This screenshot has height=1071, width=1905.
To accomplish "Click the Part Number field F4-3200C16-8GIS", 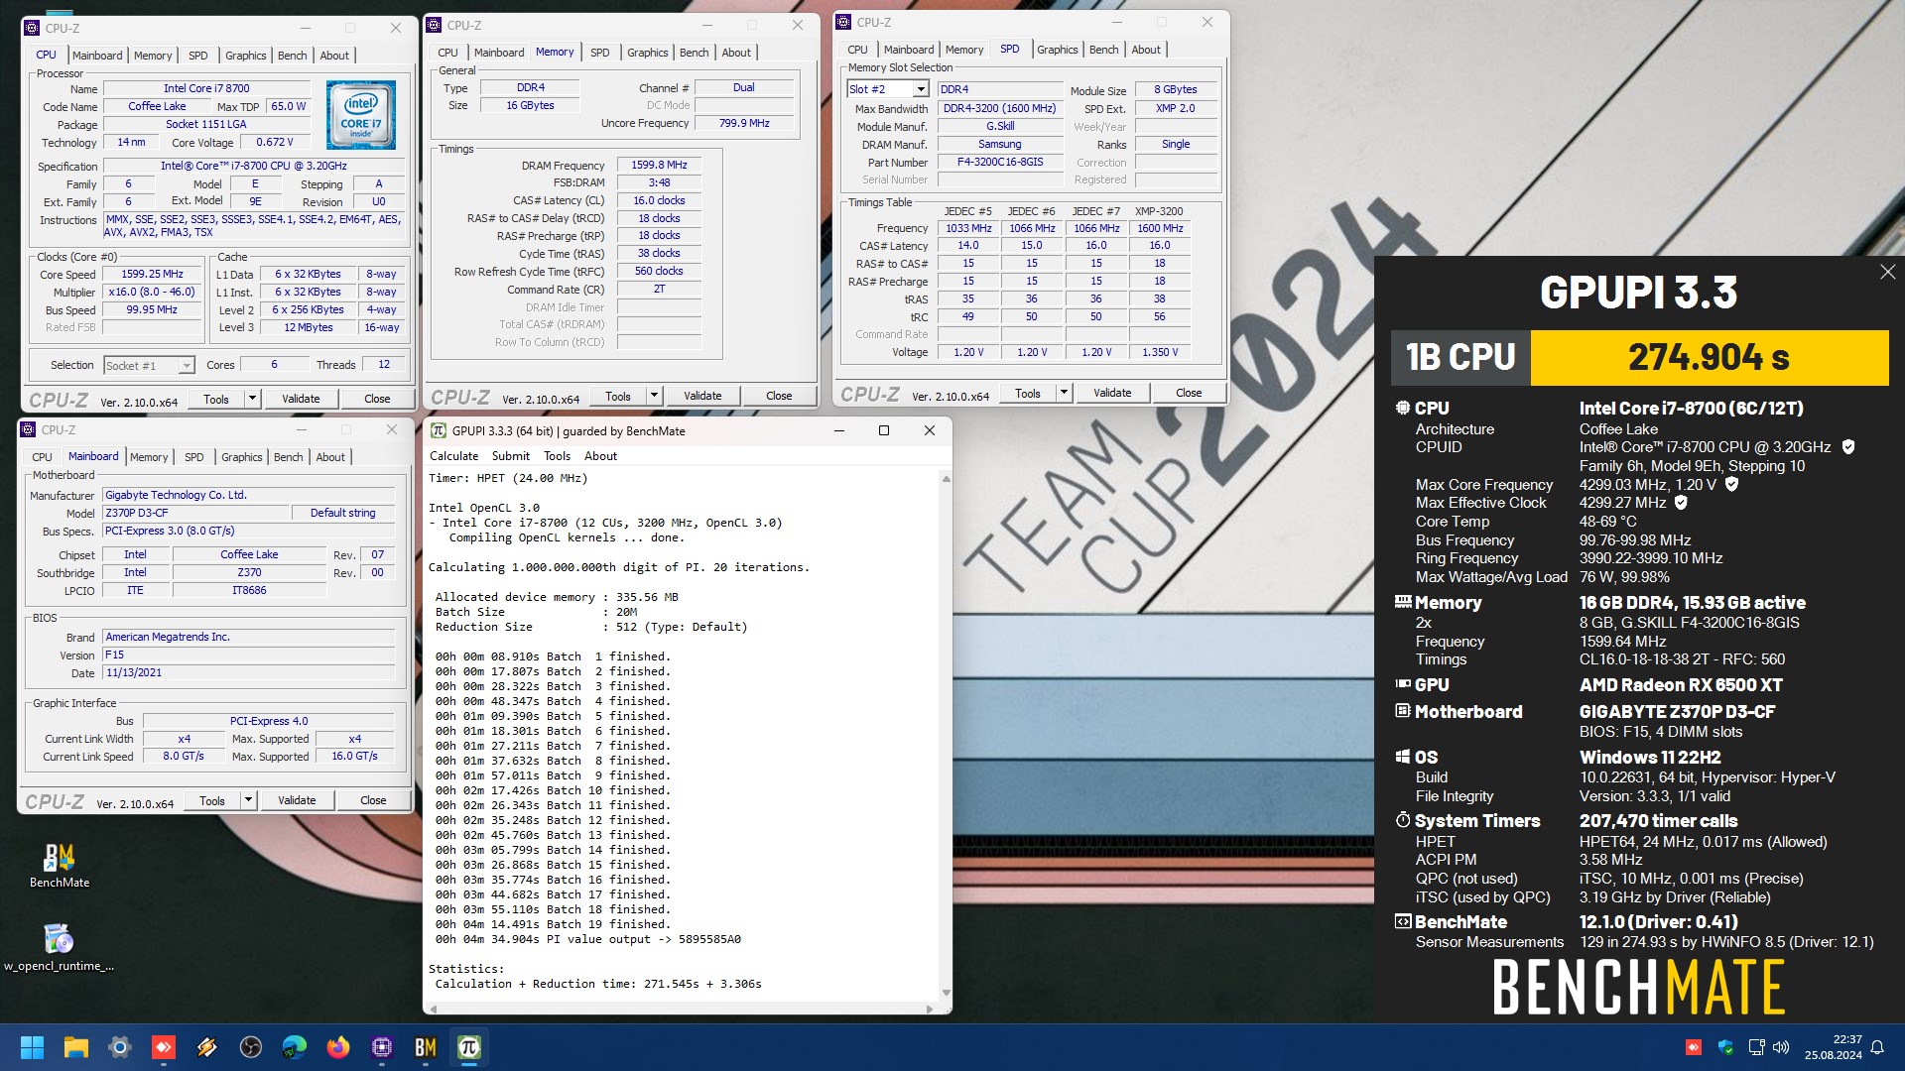I will coord(999,163).
